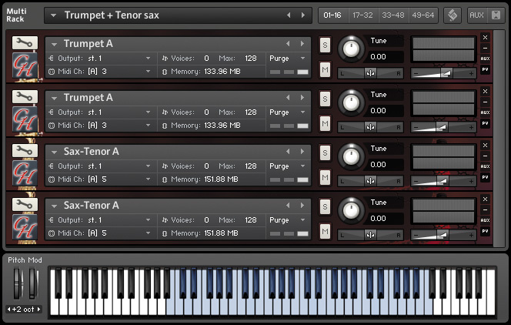Show AUX sends on first Trumpet A

[485, 59]
